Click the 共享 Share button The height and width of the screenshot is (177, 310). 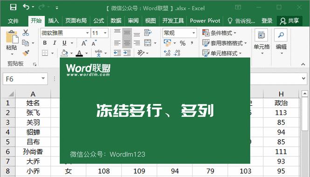point(289,21)
